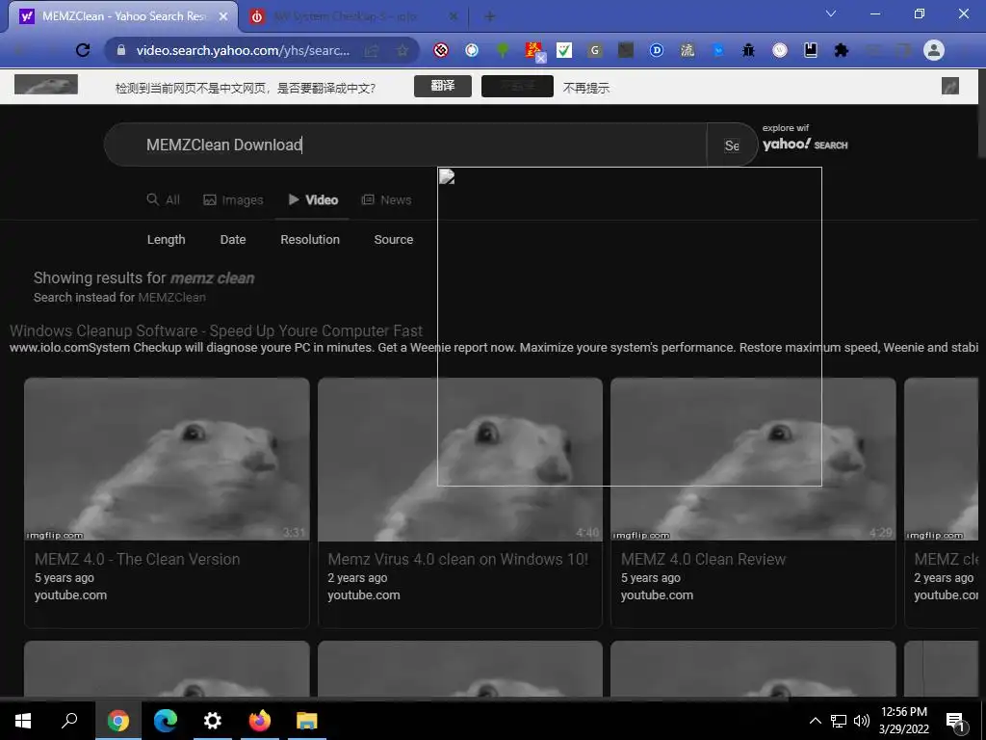This screenshot has height=740, width=986.
Task: Open the green checkmark extension icon
Action: 564,50
